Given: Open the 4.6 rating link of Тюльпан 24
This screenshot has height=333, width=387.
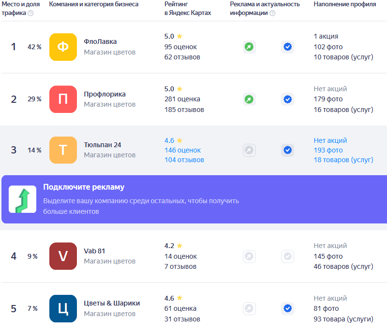Looking at the screenshot, I should (169, 140).
